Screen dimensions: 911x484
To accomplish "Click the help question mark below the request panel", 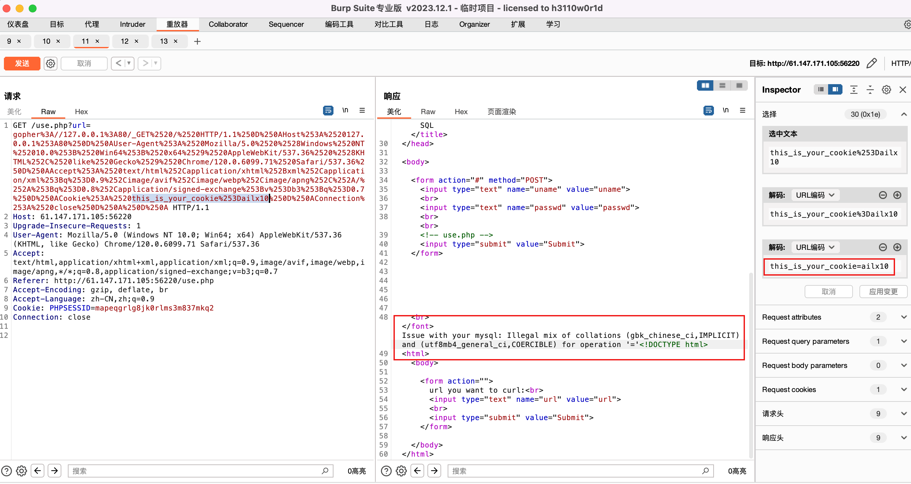I will [7, 471].
